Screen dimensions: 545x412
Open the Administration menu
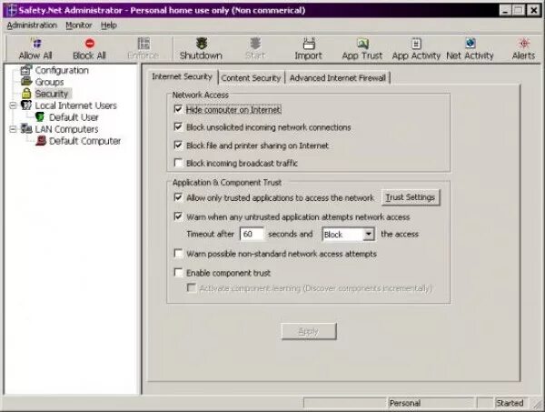click(x=32, y=25)
